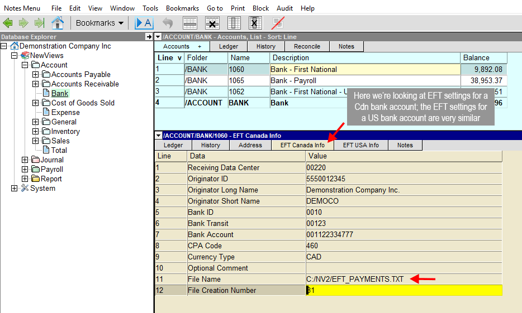This screenshot has height=313, width=522.
Task: Select the Total item in tree
Action: 59,150
